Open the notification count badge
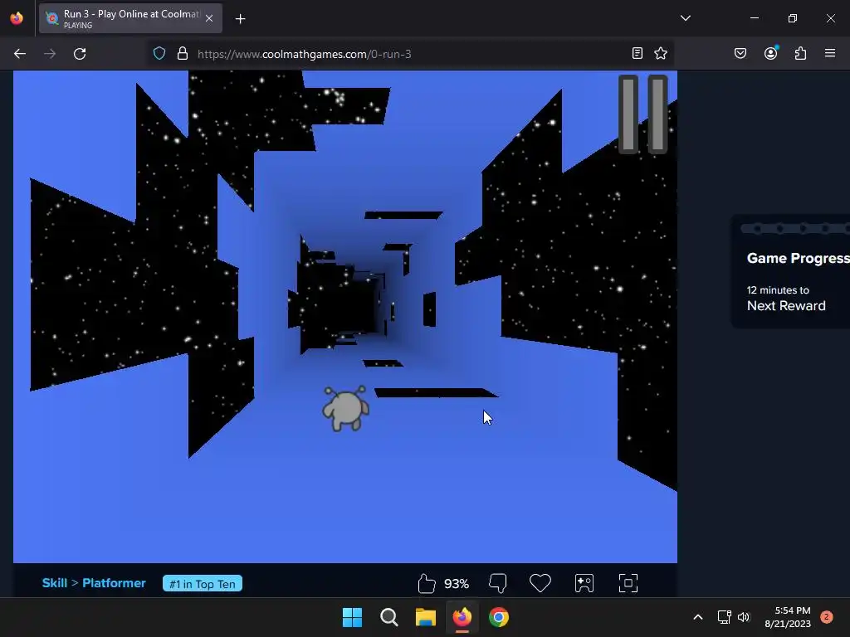 pyautogui.click(x=826, y=617)
